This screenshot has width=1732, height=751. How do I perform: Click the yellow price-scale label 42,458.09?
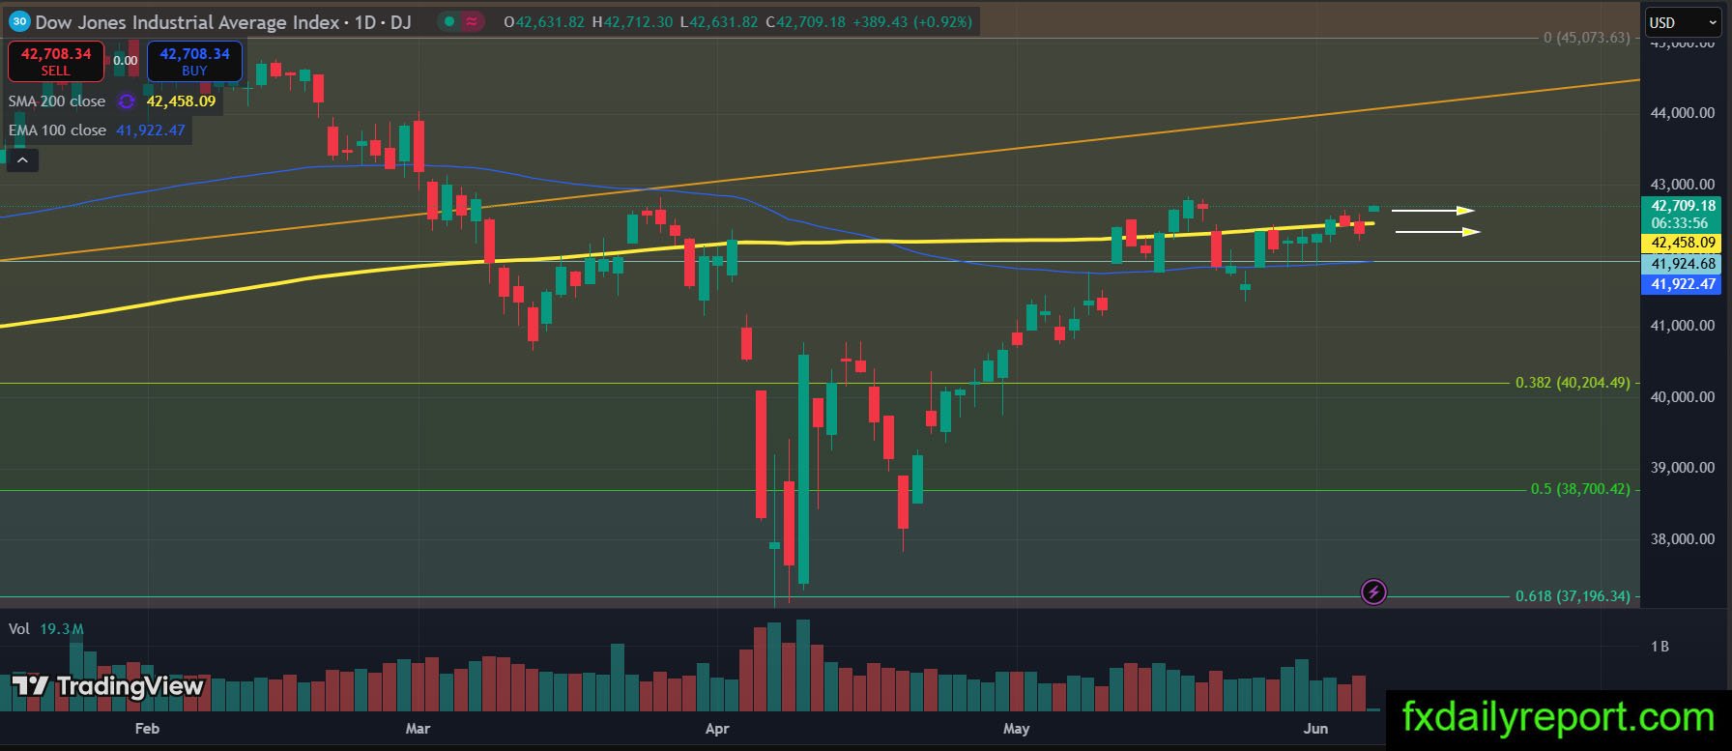[1683, 243]
